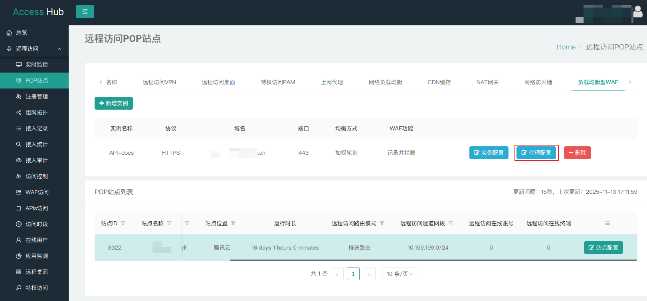Open 访问控制 in the sidebar
This screenshot has height=301, width=647.
tap(34, 176)
